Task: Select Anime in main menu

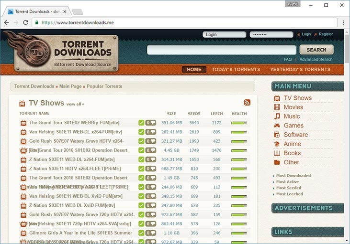Action: coord(292,144)
